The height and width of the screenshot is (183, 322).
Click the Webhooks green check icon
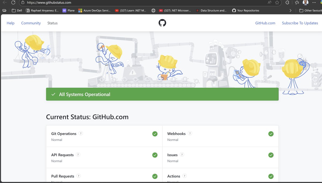[271, 134]
